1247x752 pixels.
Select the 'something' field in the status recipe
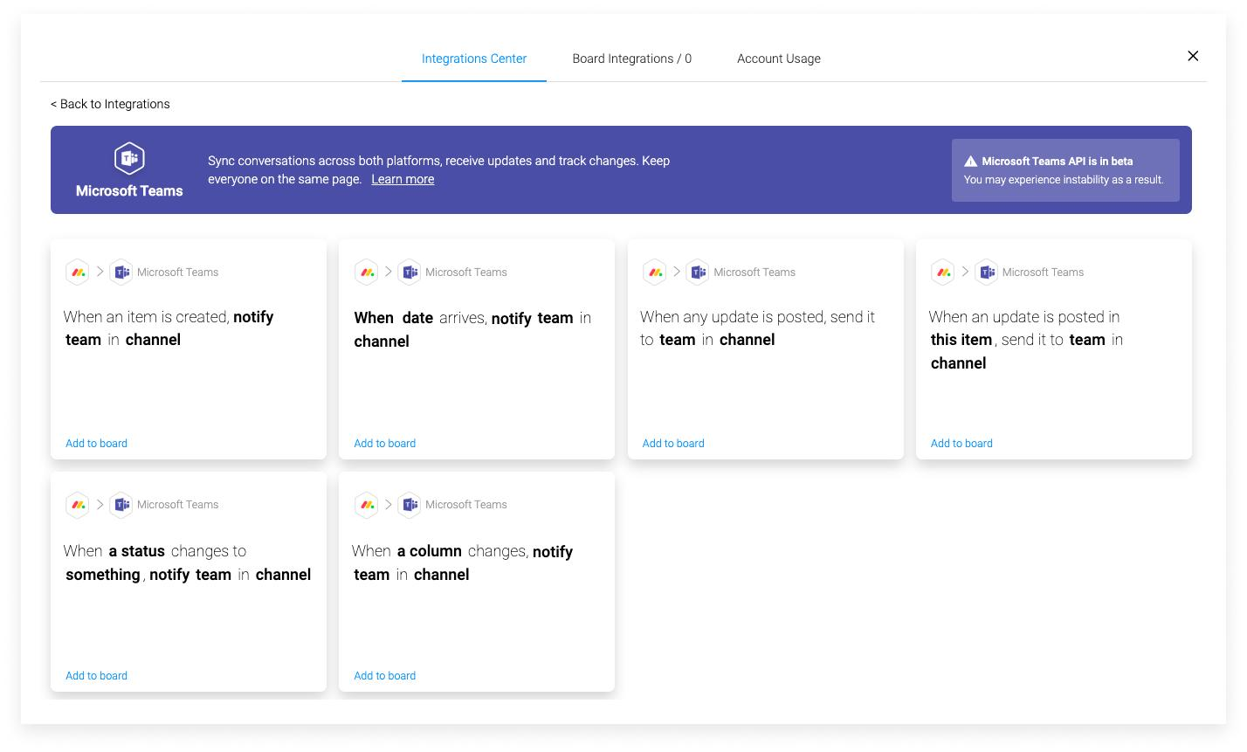tap(103, 575)
